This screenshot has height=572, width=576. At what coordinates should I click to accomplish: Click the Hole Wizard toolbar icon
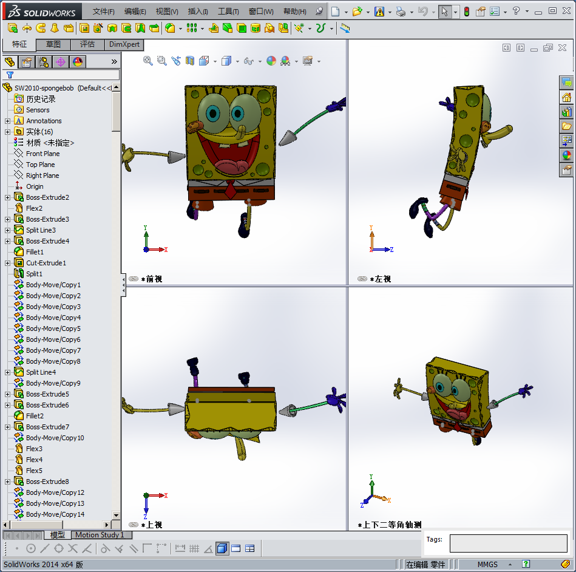(98, 28)
